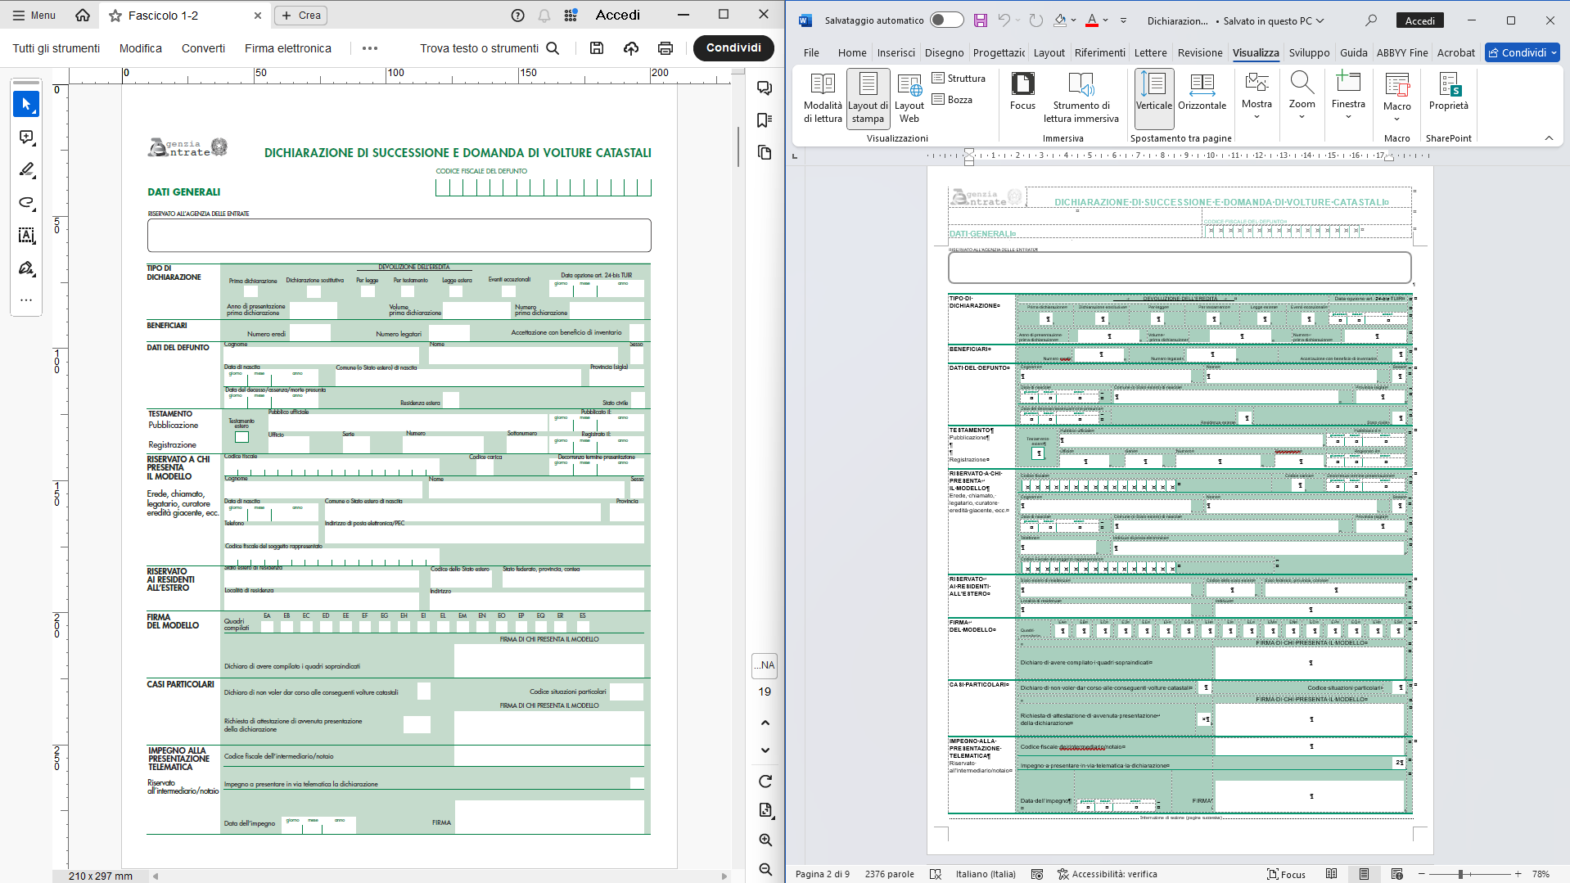This screenshot has height=883, width=1570.
Task: Click the Word zoom slider handle
Action: [x=1460, y=874]
